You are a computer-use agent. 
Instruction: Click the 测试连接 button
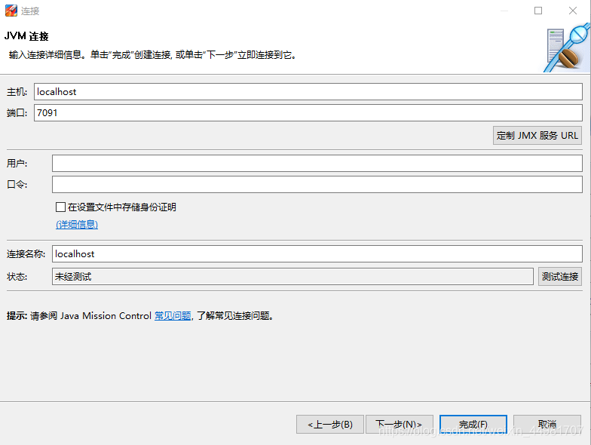pos(559,276)
